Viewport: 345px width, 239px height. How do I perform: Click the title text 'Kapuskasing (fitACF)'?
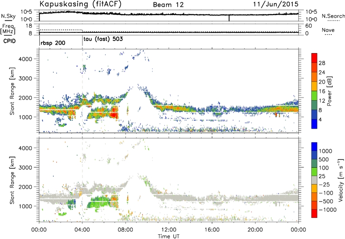click(x=80, y=4)
